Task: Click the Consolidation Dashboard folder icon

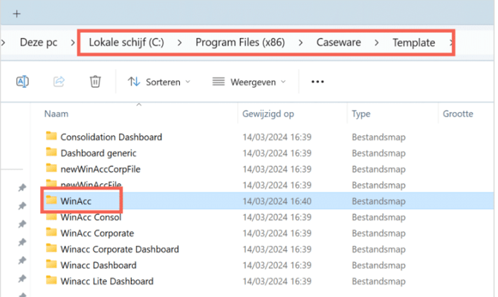Action: (x=51, y=137)
